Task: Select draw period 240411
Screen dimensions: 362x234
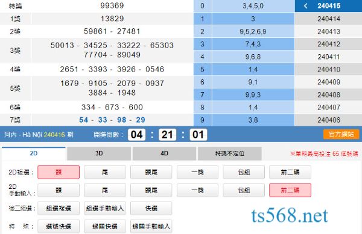Action: tap(329, 57)
